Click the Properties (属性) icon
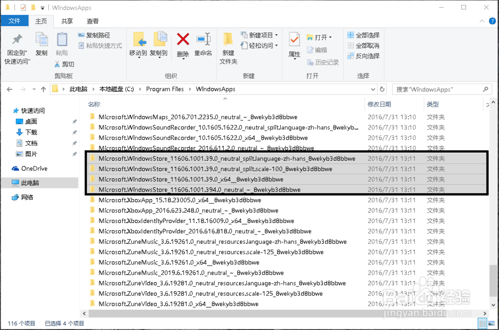This screenshot has width=499, height=330. 294,40
